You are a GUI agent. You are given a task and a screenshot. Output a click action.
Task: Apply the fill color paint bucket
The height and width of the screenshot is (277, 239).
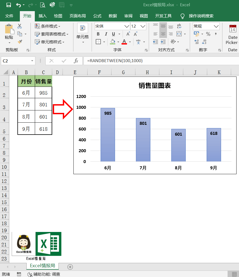(113, 42)
